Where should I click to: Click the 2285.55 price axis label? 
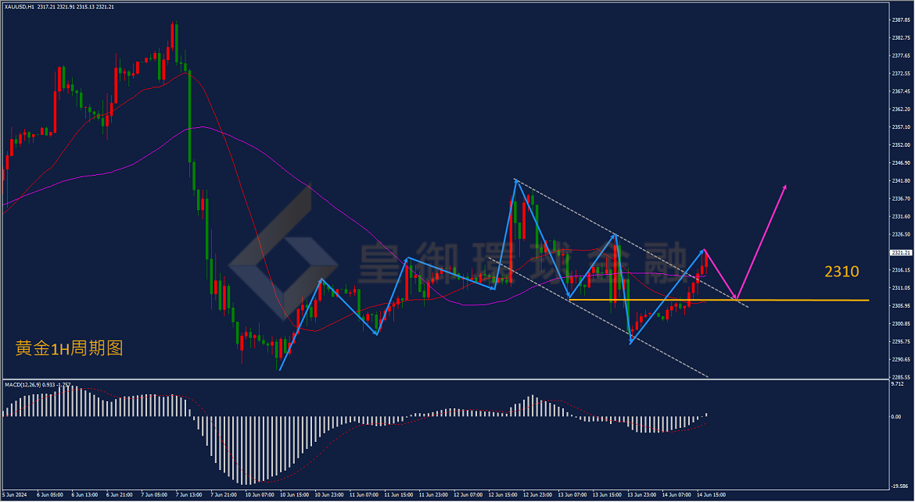[x=901, y=377]
